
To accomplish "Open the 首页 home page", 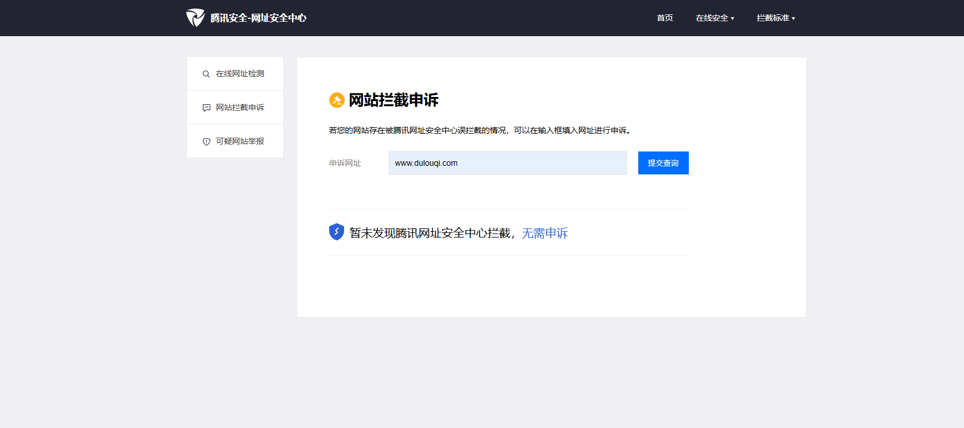I will 665,18.
